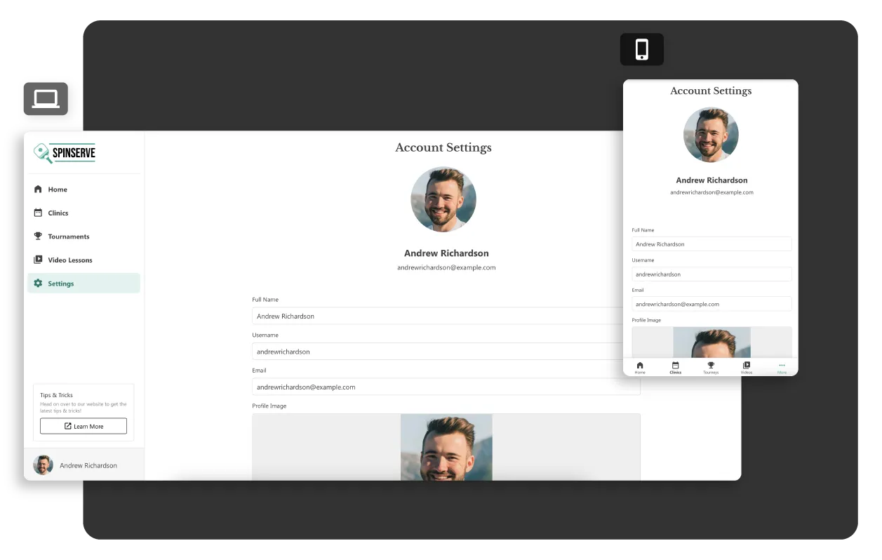The height and width of the screenshot is (560, 882).
Task: Click the Profile Image preview in the form
Action: 446,447
